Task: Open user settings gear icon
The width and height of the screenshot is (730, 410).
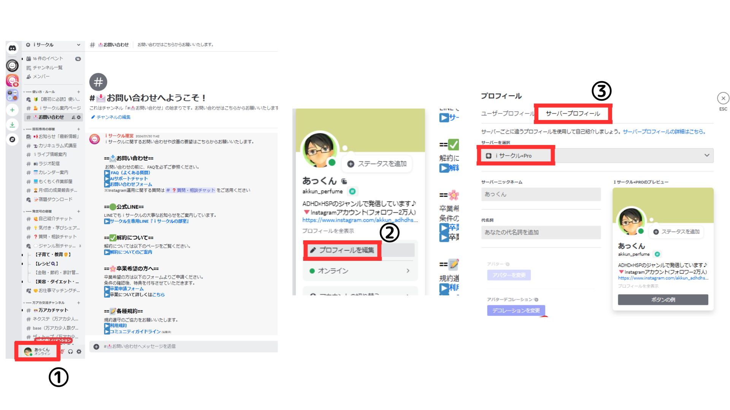Action: click(79, 352)
